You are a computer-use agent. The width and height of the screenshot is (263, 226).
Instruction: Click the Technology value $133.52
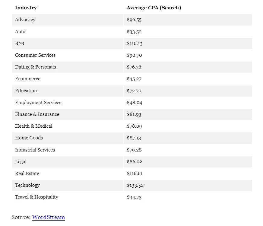click(135, 185)
